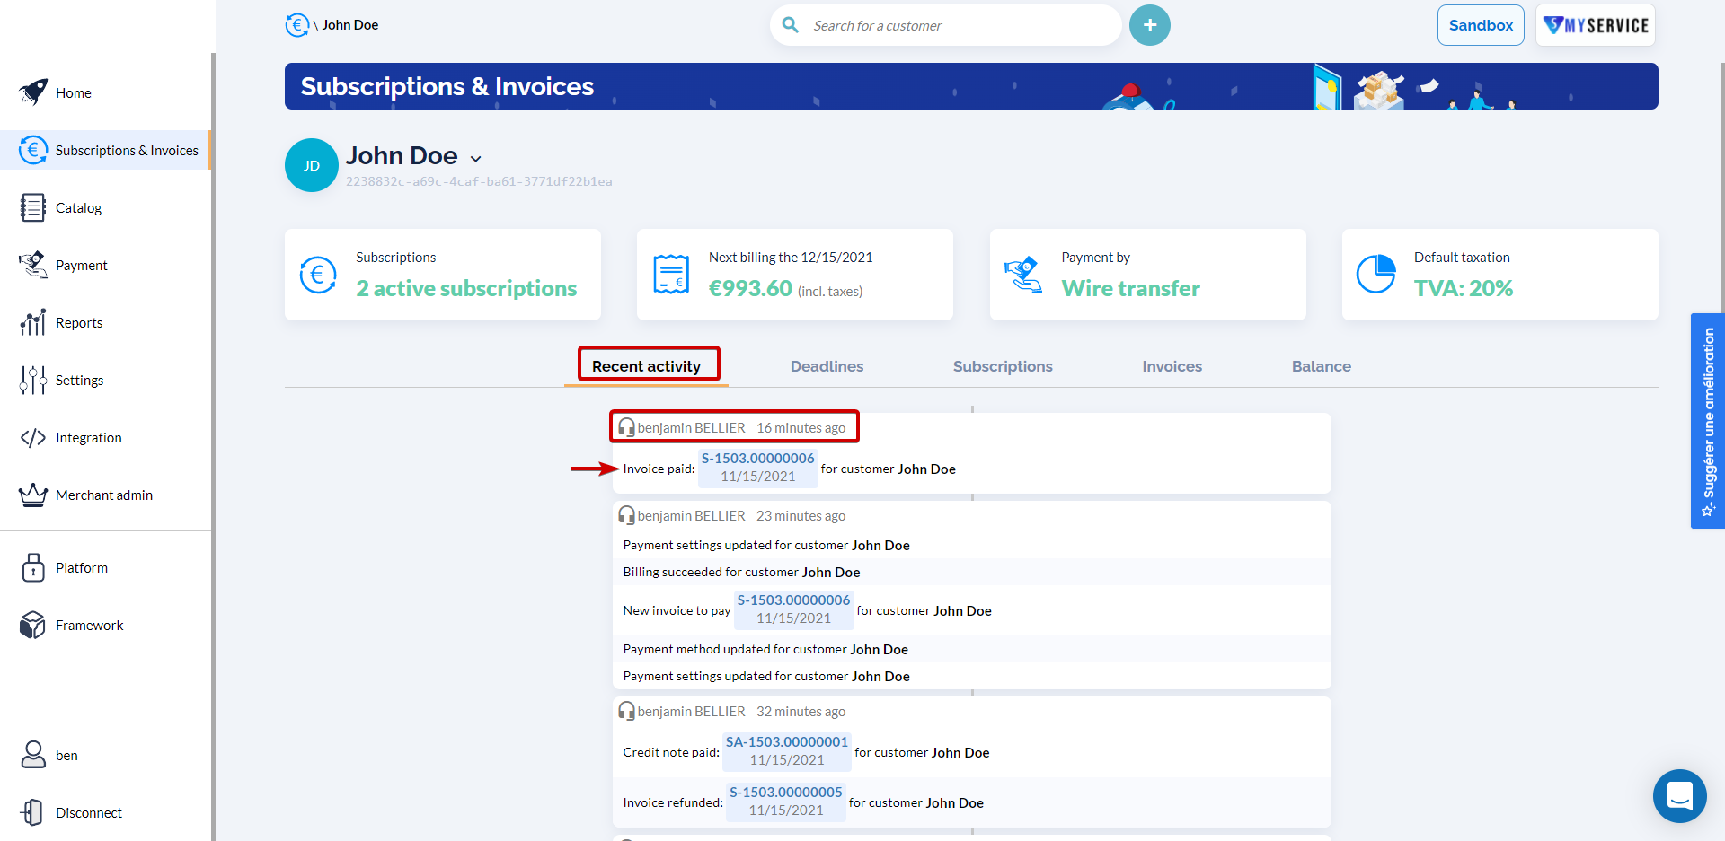Click the Billing succeeded for customer row
The image size is (1725, 841).
pos(972,572)
